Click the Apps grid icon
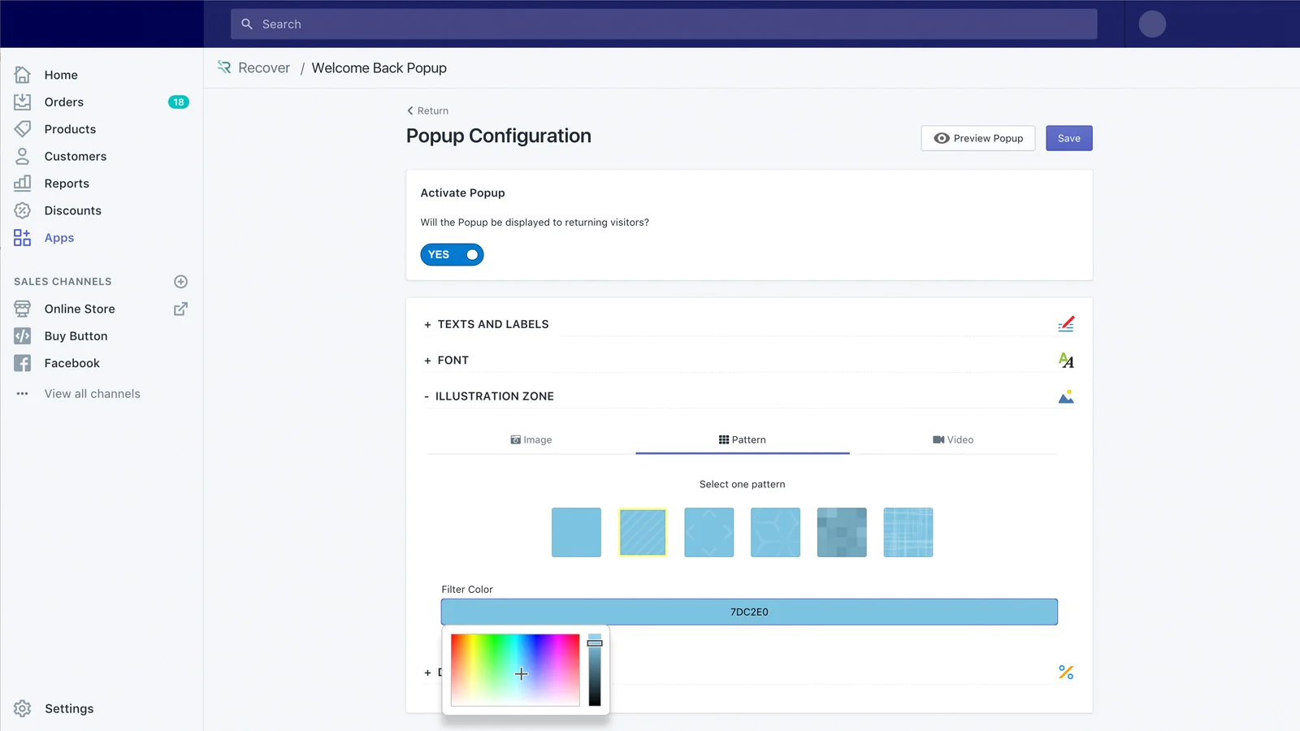This screenshot has height=731, width=1300. [x=22, y=237]
